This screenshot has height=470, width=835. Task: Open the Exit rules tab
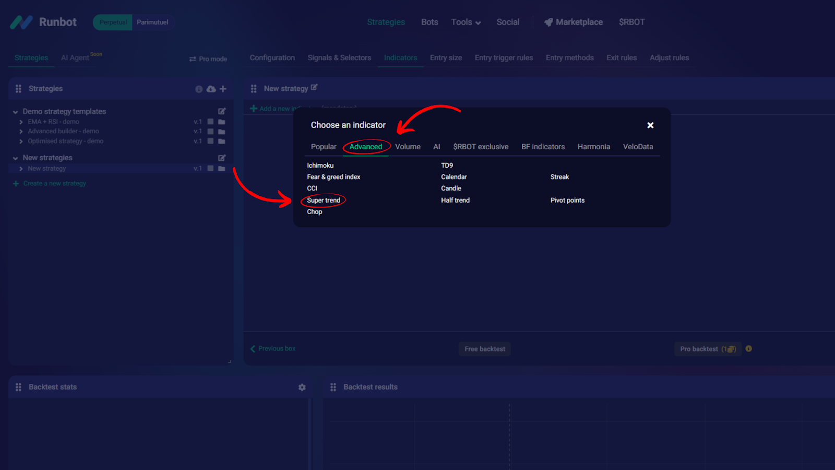(x=622, y=58)
